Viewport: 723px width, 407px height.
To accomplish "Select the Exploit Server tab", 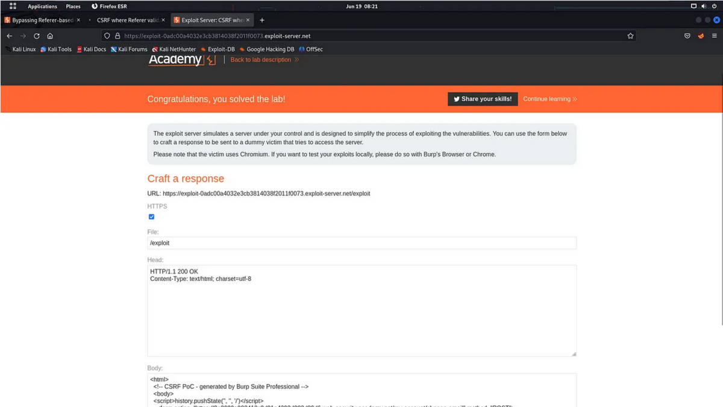I will 211,20.
